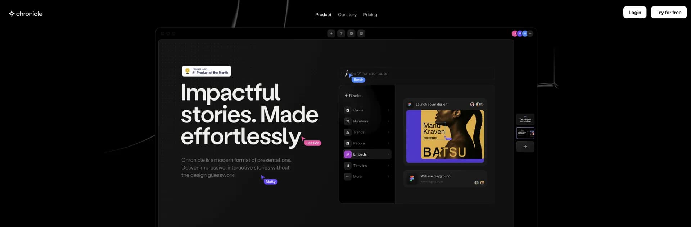Open the Our story page
Screen dimensions: 691x227
coord(347,15)
